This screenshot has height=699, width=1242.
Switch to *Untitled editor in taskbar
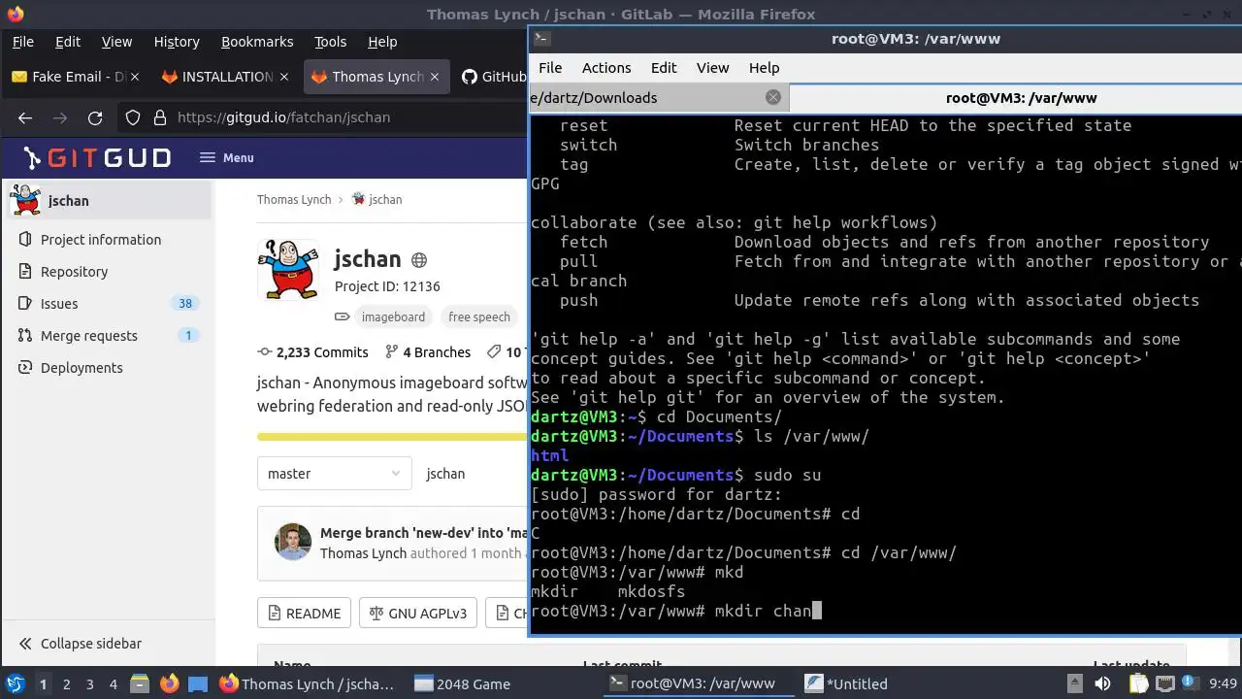(x=846, y=683)
